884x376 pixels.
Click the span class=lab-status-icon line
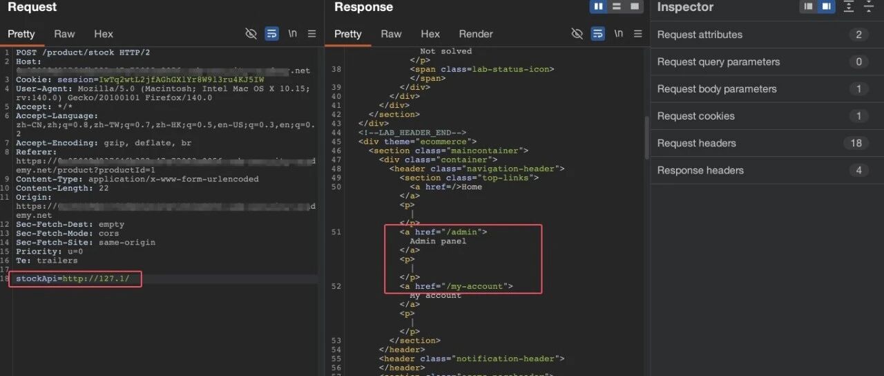pos(482,69)
